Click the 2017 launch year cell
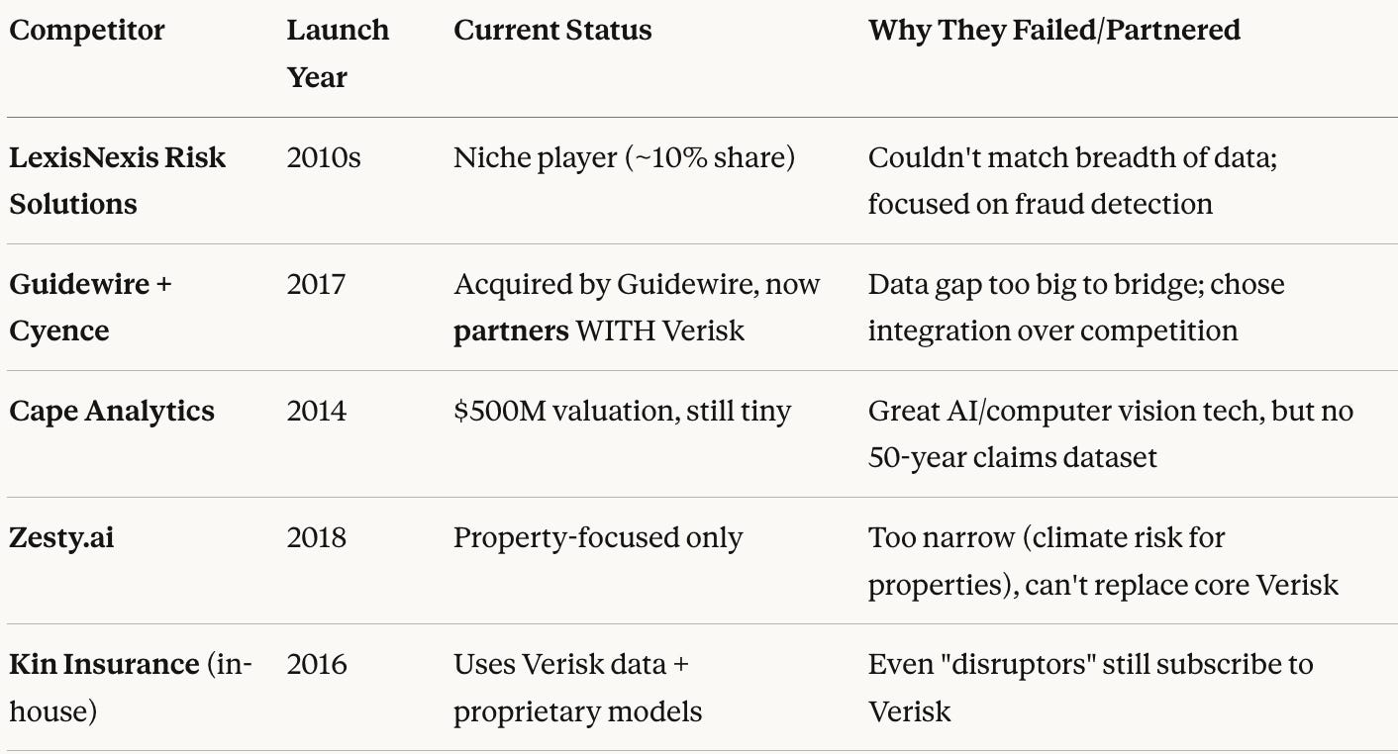Image resolution: width=1398 pixels, height=754 pixels. point(316,284)
